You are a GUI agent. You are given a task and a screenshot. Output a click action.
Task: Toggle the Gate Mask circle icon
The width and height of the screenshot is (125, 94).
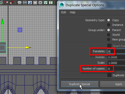coord(35,3)
